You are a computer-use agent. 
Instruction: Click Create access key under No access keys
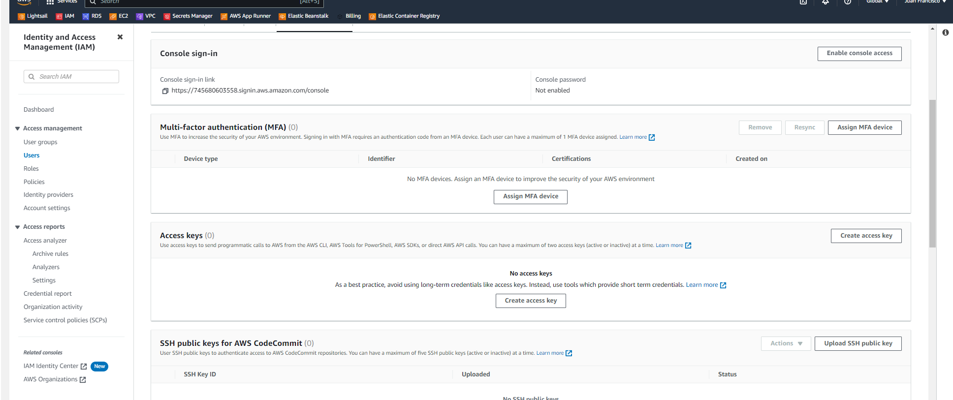coord(531,301)
